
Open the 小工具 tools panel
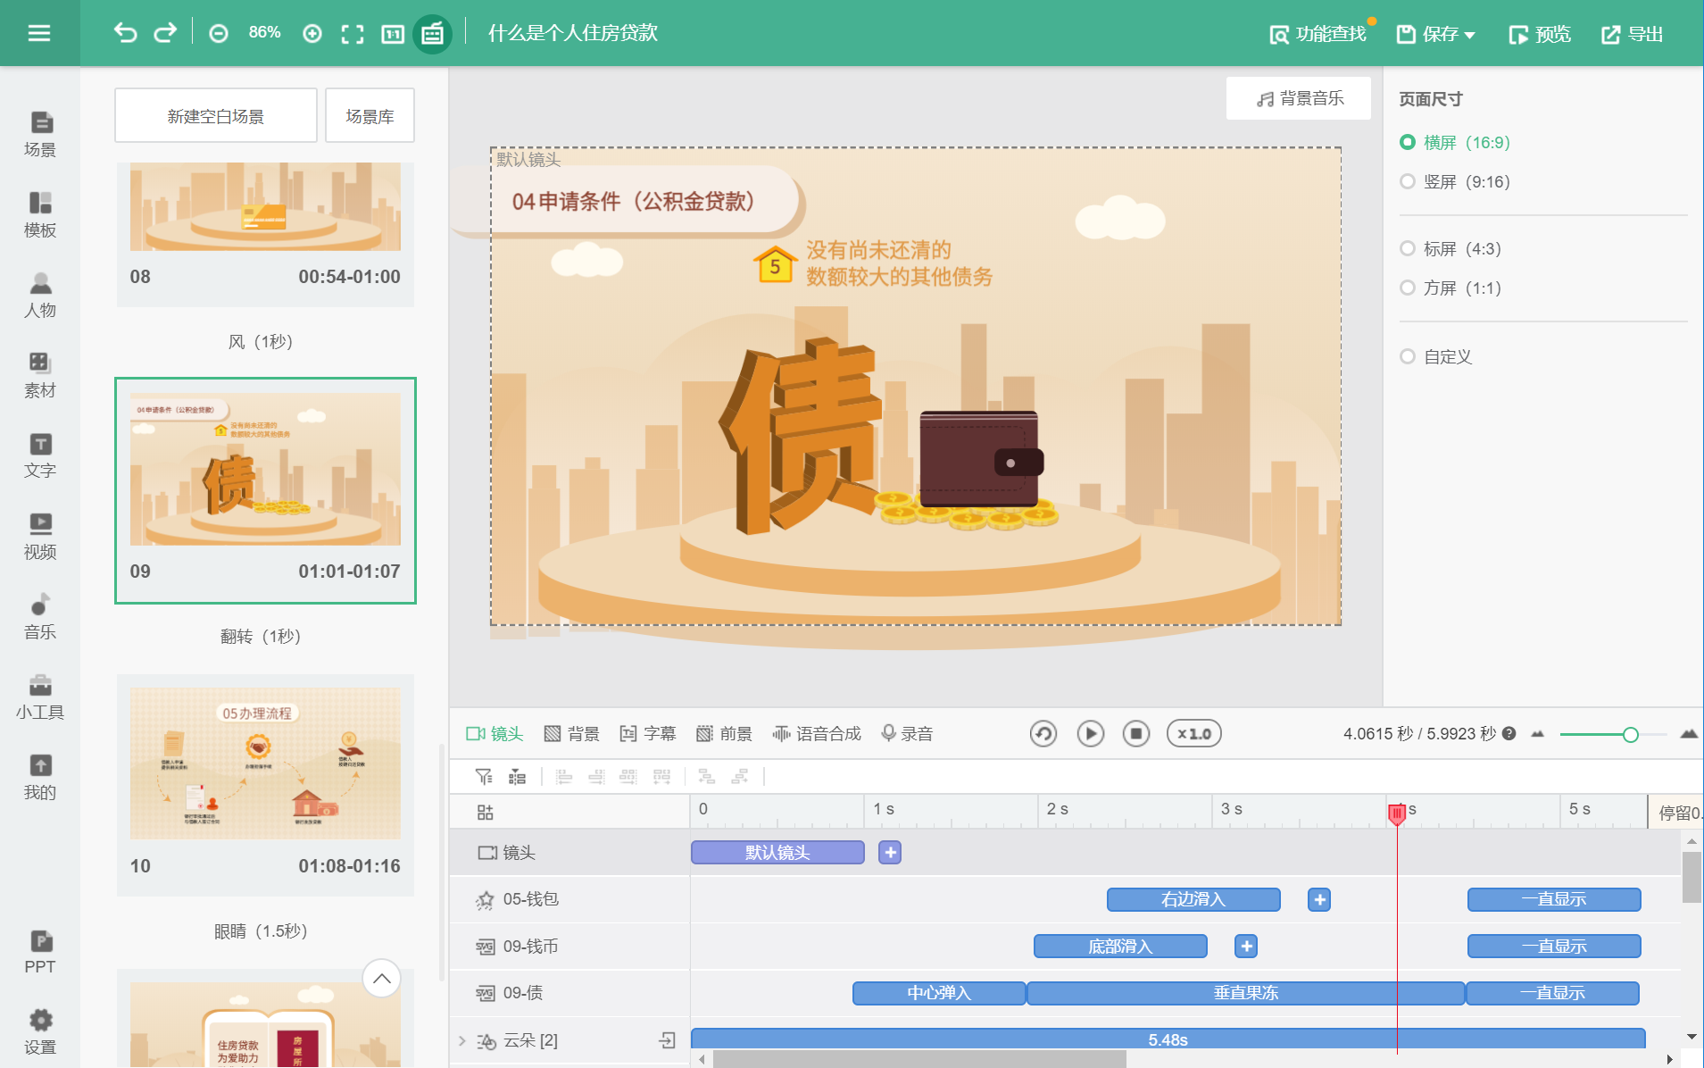pyautogui.click(x=40, y=697)
